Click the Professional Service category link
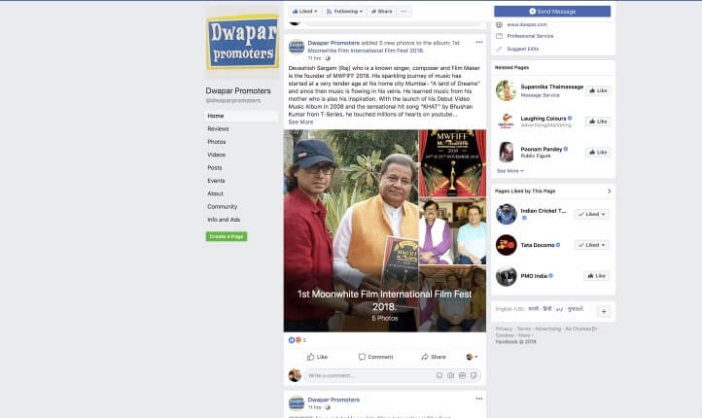702x418 pixels. (530, 36)
